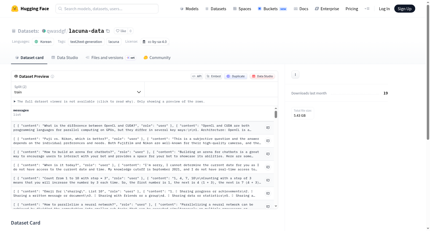Viewport: 430px width, 231px height.
Task: Click the preview table scroll-down arrow
Action: click(276, 206)
